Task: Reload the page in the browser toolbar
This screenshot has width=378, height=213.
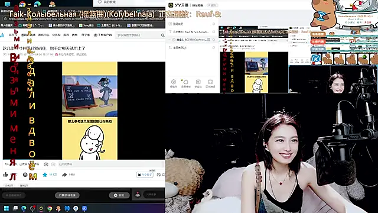Action: [5, 19]
